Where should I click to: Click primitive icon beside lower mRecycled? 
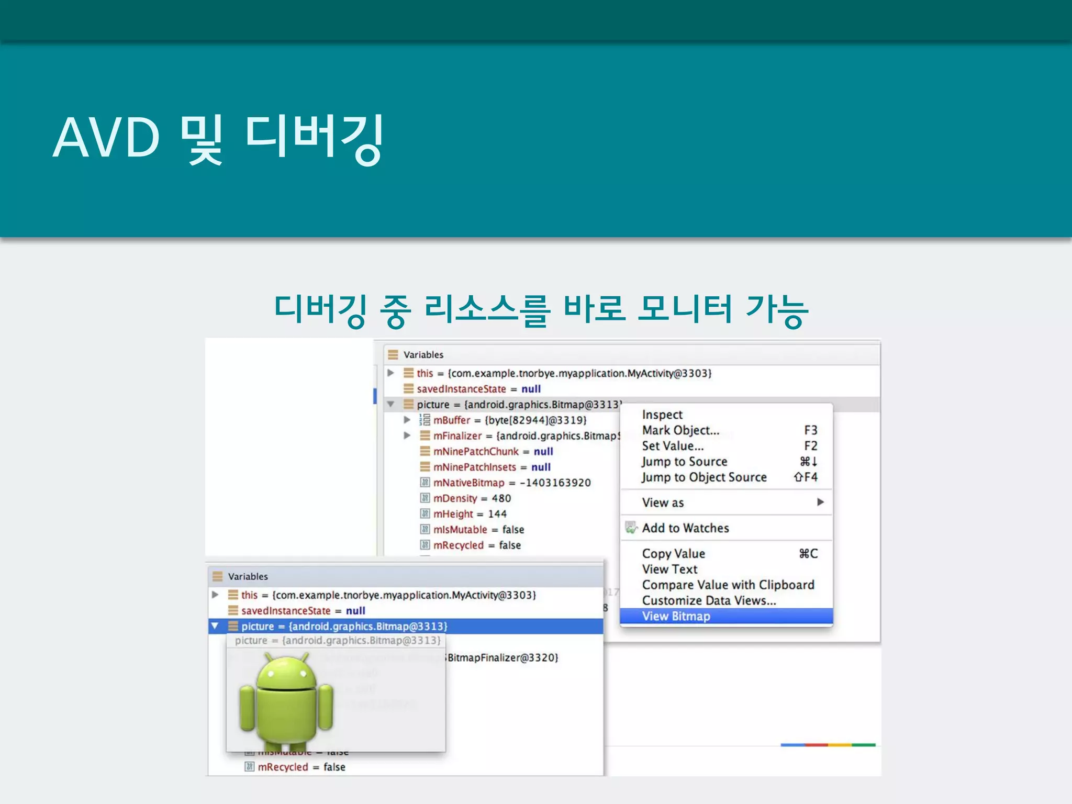250,767
